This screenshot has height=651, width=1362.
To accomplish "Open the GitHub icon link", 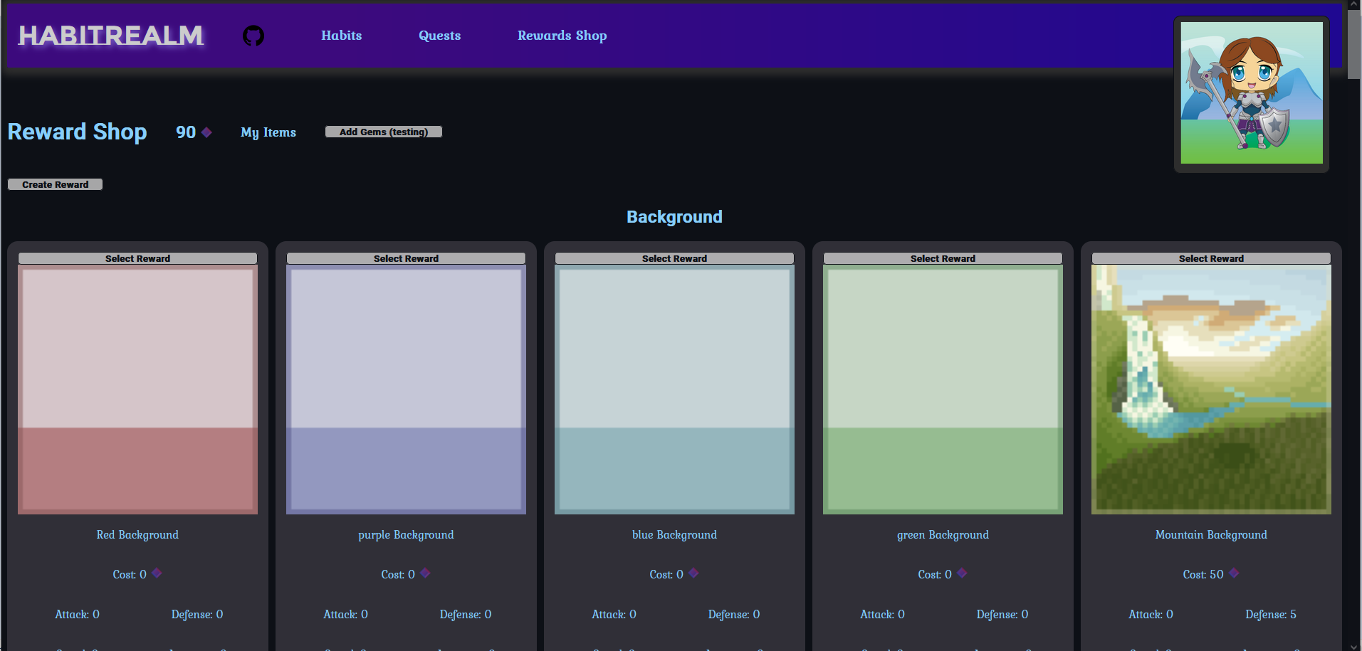I will [253, 36].
